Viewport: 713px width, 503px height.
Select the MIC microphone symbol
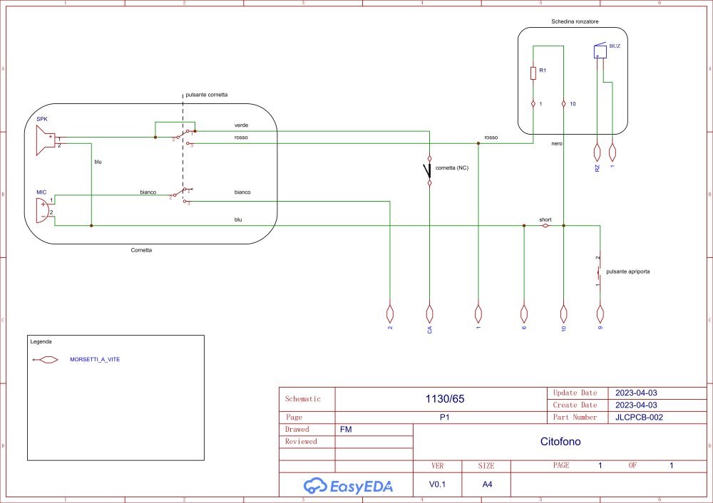pos(43,210)
